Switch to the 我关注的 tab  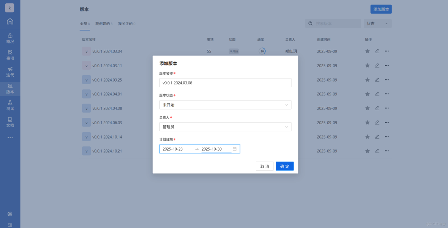pos(125,23)
